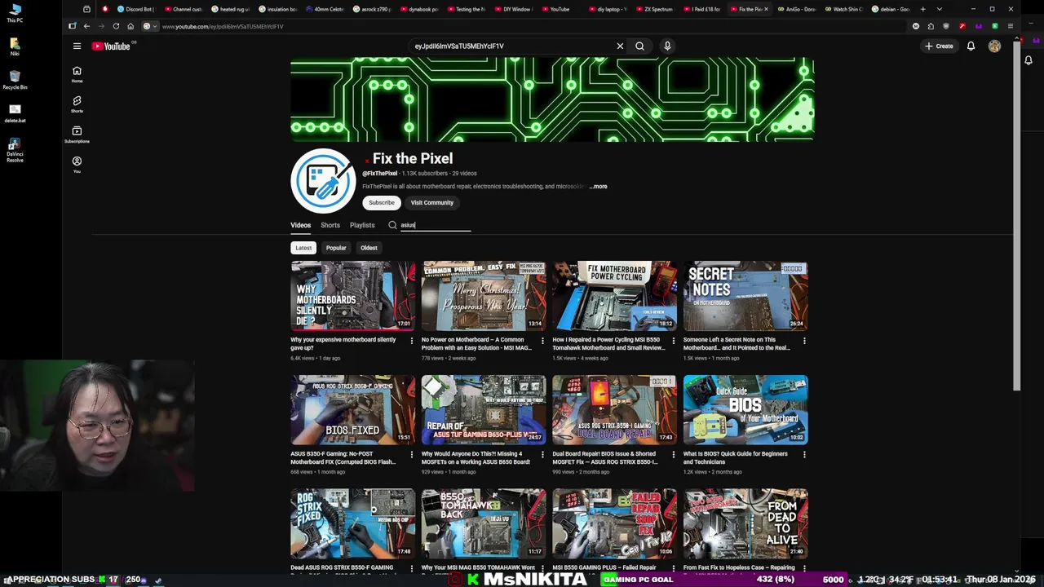
Task: Play the 'Quick Guide BIOS' video thumbnail
Action: pyautogui.click(x=745, y=409)
